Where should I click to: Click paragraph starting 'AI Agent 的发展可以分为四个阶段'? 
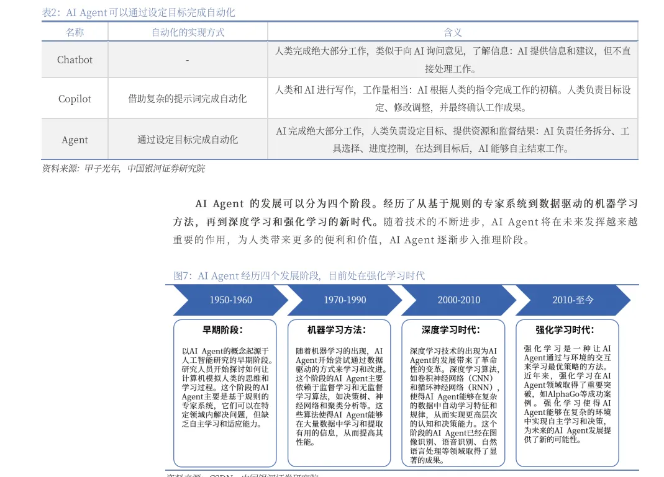click(405, 221)
